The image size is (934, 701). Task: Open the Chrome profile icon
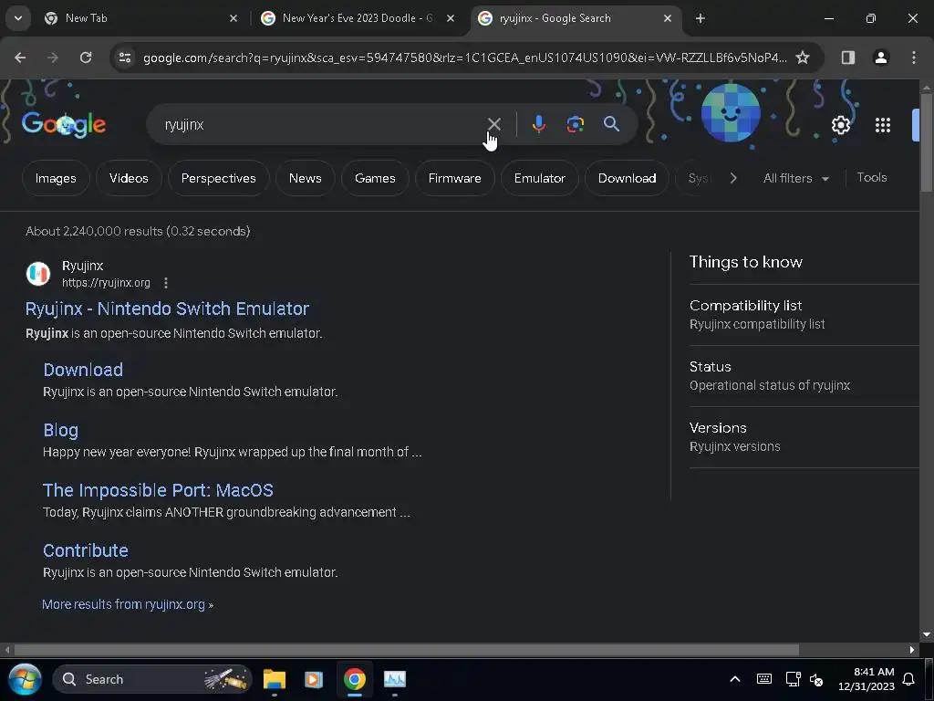click(880, 58)
